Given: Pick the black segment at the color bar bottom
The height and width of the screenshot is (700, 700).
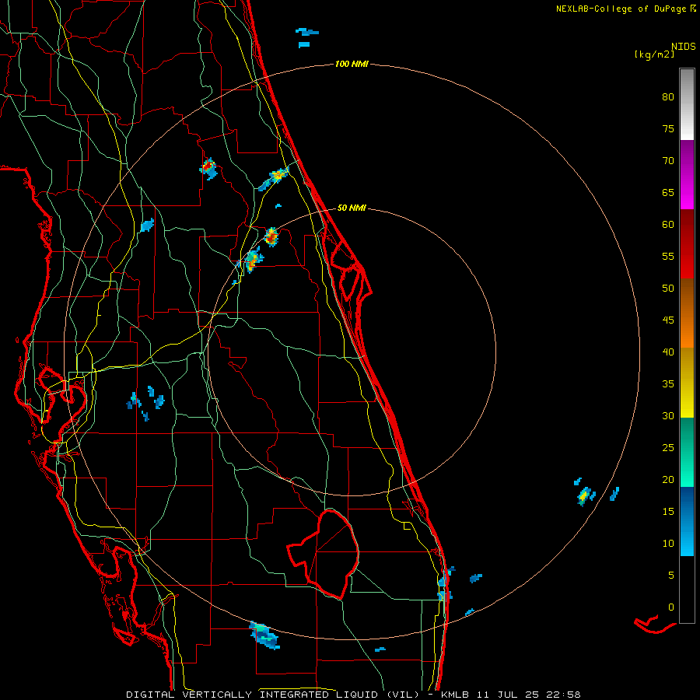Looking at the screenshot, I should coord(687,590).
